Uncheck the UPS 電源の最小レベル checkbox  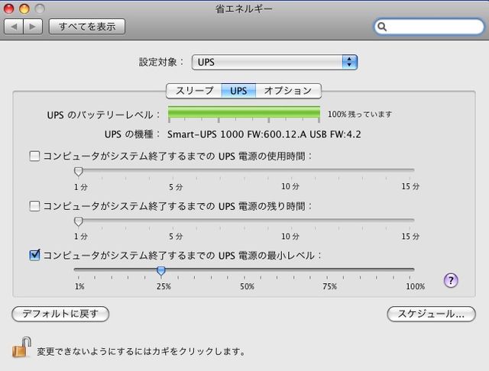tap(34, 255)
